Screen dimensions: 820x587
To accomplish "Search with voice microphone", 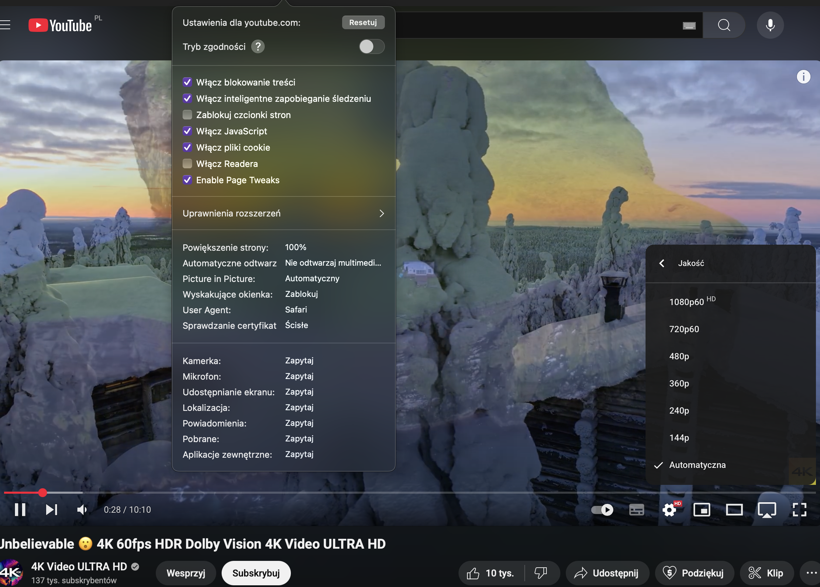I will 770,25.
